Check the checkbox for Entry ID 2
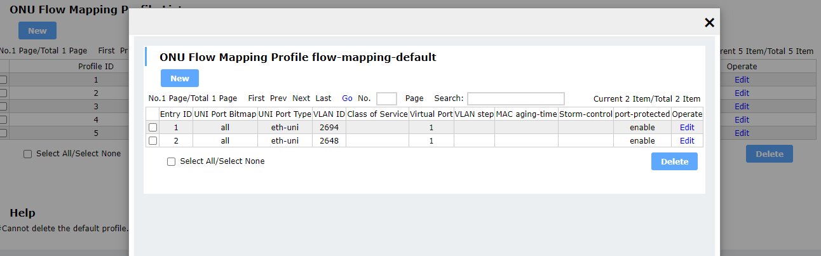The height and width of the screenshot is (256, 821). 153,141
